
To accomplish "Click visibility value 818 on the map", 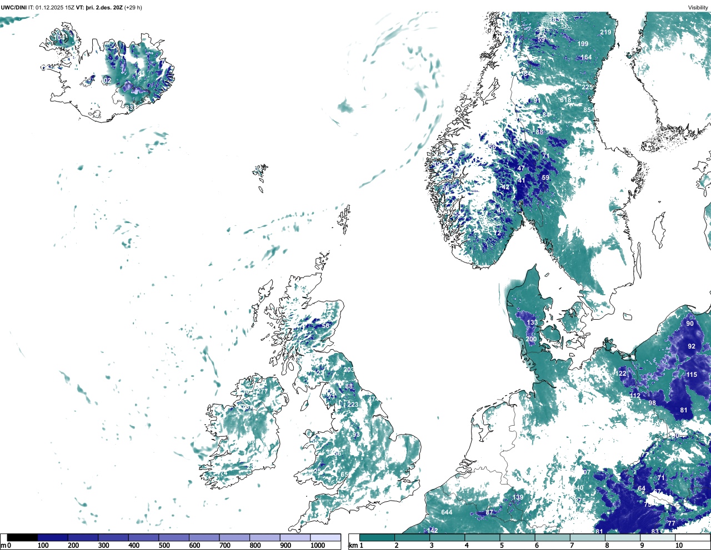I will point(565,100).
